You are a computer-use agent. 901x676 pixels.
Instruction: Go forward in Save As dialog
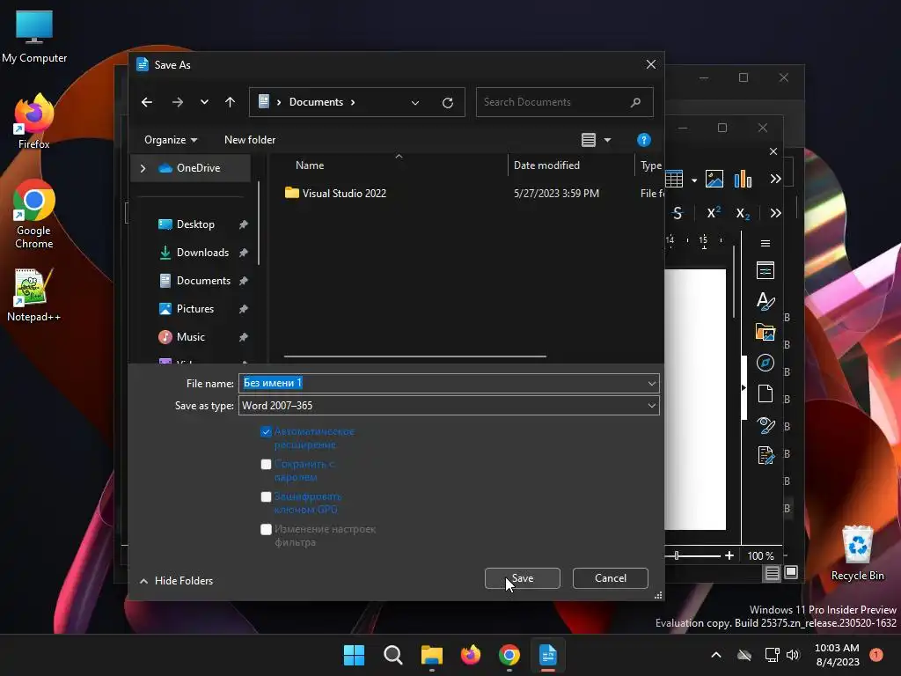[x=178, y=102]
